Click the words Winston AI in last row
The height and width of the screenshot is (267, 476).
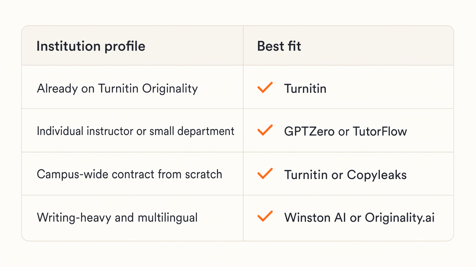[x=315, y=218]
